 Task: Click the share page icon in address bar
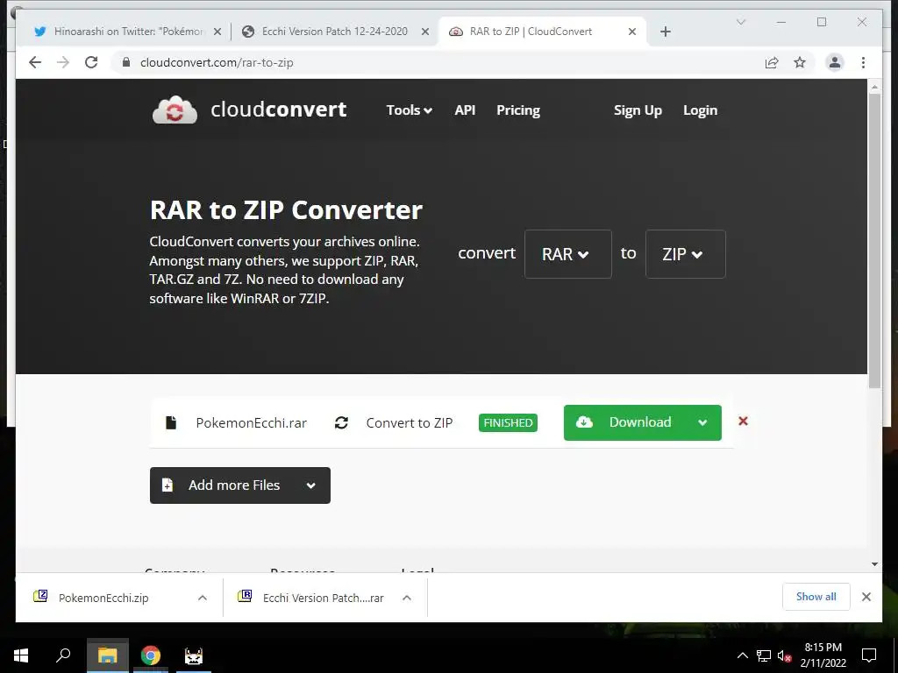pos(772,62)
